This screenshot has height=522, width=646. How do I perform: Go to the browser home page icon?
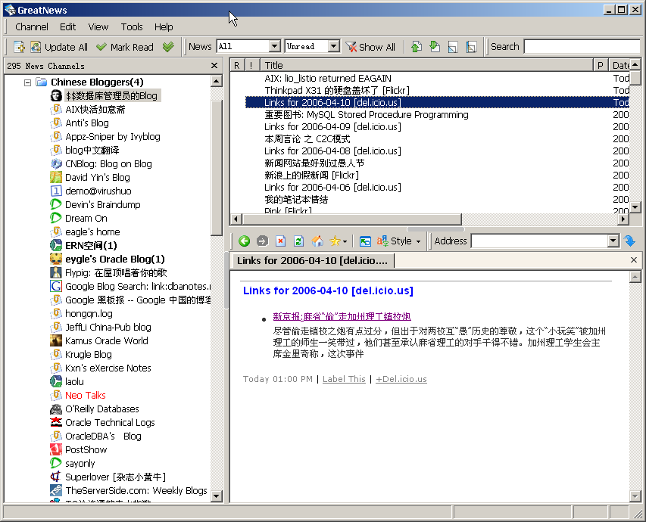[x=317, y=241]
